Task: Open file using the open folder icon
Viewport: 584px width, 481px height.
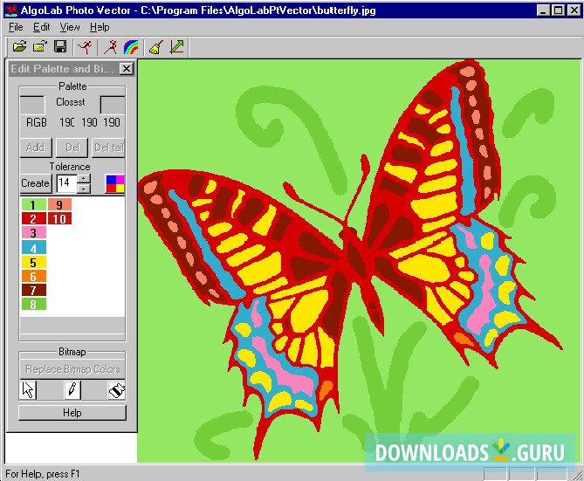Action: [19, 47]
